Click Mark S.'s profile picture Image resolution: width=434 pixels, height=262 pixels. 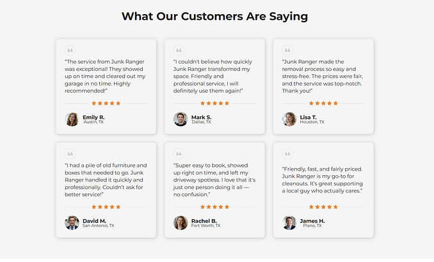(181, 119)
